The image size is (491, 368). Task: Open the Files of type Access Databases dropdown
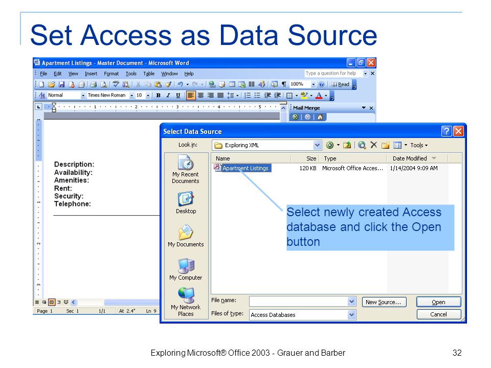coord(352,314)
